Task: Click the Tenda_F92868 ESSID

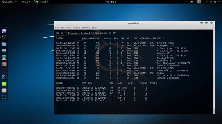Action: [x=165, y=58]
